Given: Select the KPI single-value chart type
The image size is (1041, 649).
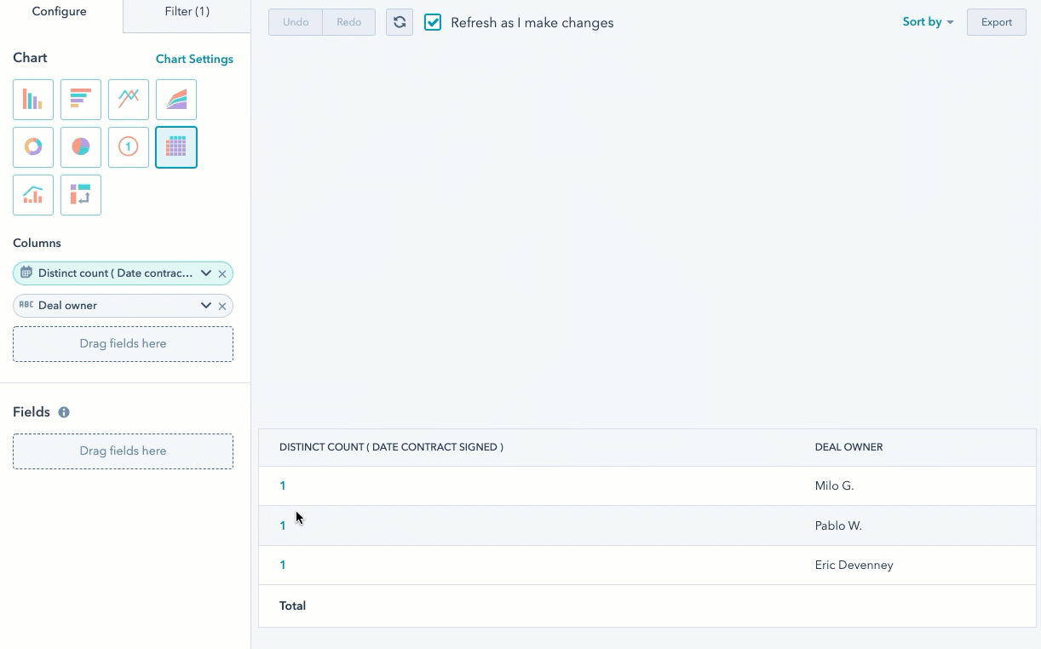Looking at the screenshot, I should tap(128, 146).
